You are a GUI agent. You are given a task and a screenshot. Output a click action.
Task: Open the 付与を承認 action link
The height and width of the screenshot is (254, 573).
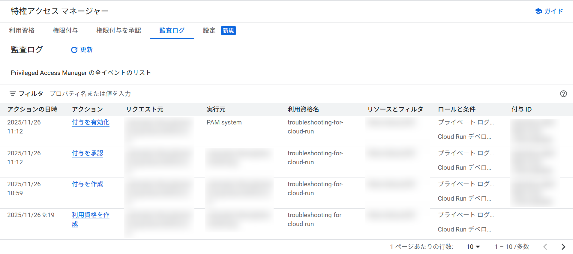(x=87, y=153)
